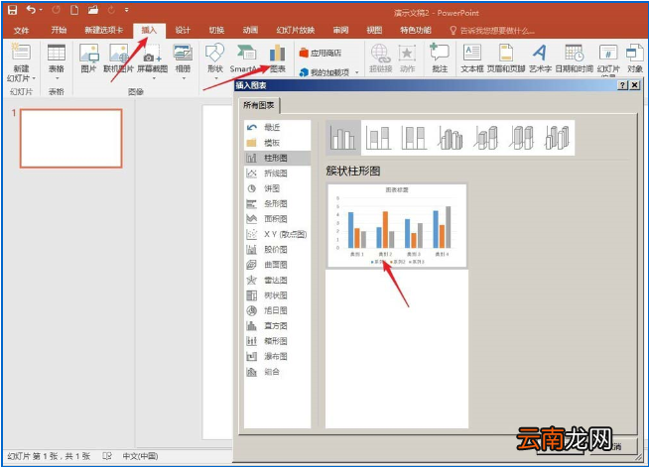
Task: Select 最近 in chart category list
Action: click(277, 127)
